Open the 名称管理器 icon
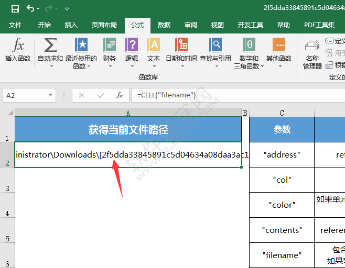This screenshot has width=345, height=268. [312, 46]
